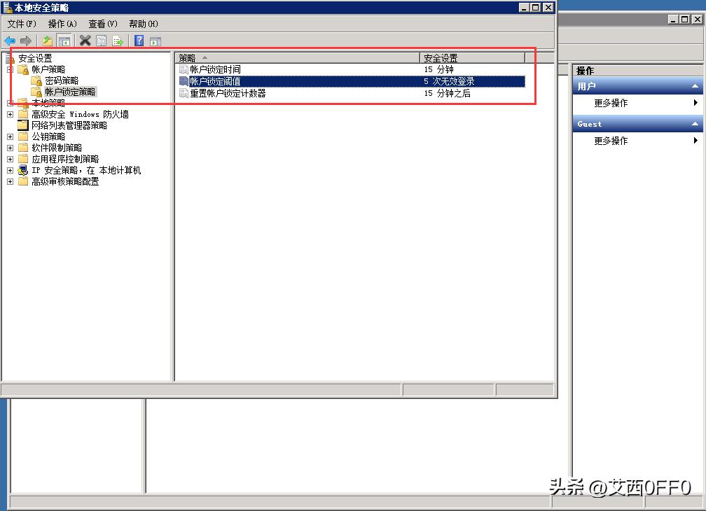
Task: Toggle the console tree pane icon
Action: pyautogui.click(x=64, y=40)
